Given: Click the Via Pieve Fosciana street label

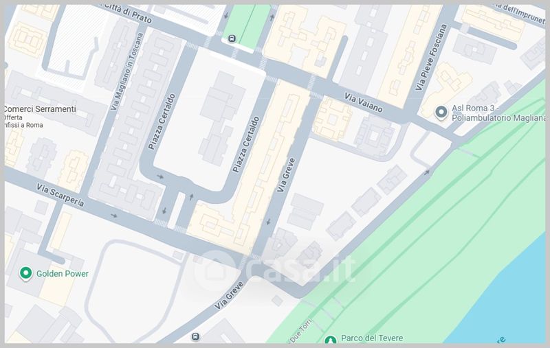Looking at the screenshot, I should click(431, 58).
